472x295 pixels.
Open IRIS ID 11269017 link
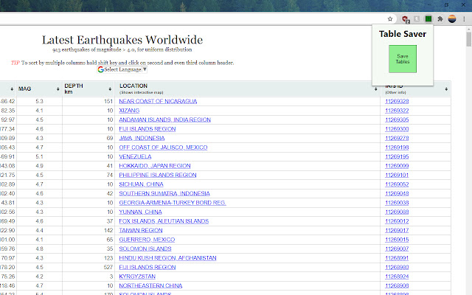[397, 230]
